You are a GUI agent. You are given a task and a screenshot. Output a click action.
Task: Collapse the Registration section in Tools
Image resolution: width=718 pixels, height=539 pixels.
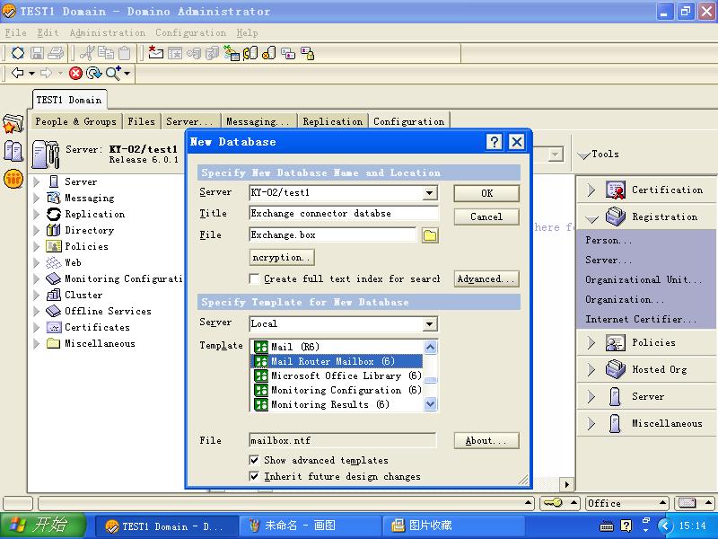point(591,219)
